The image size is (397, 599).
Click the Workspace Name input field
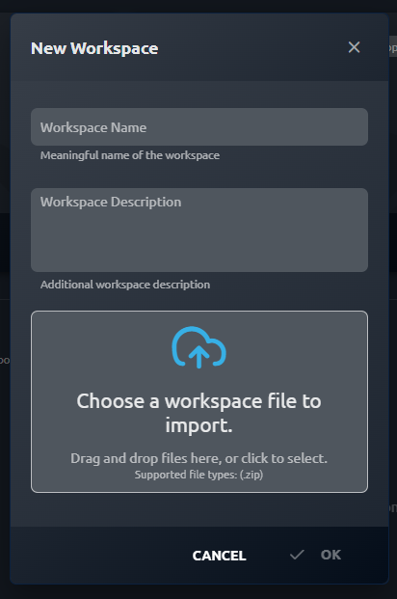(199, 126)
